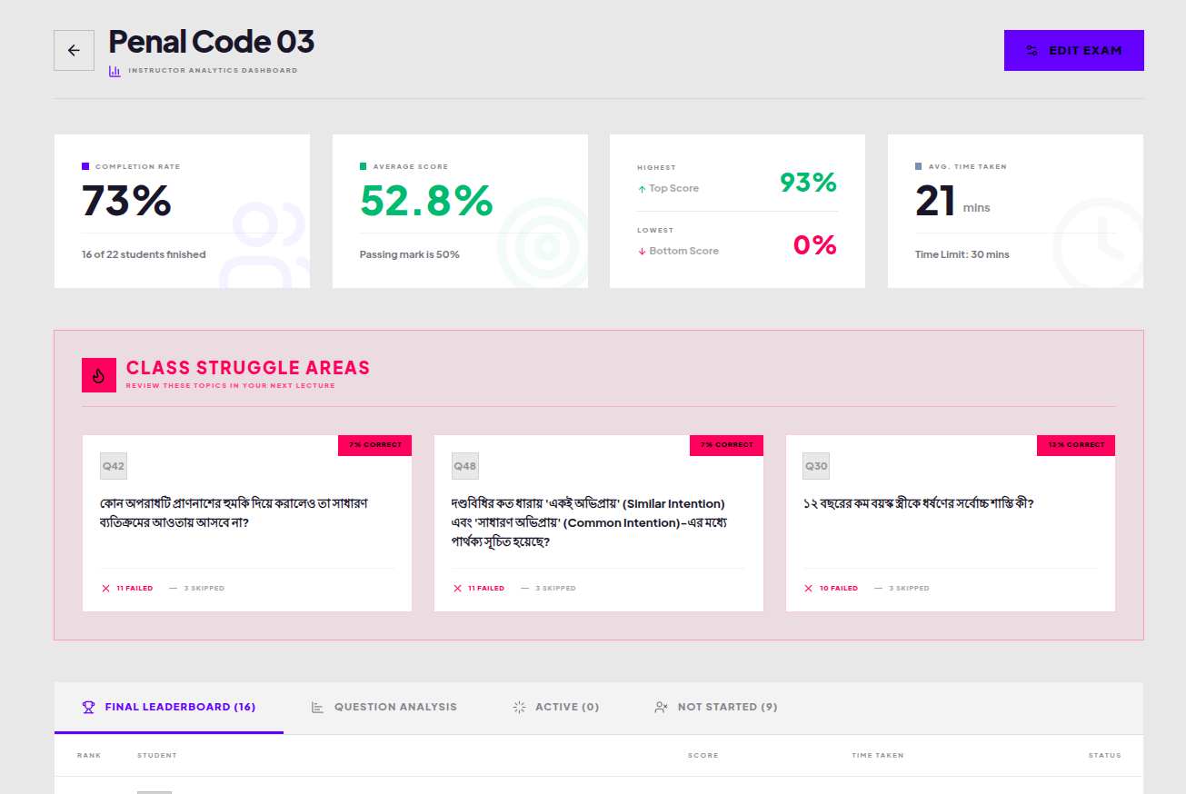The height and width of the screenshot is (794, 1186).
Task: Click the Status column header
Action: click(x=1105, y=756)
